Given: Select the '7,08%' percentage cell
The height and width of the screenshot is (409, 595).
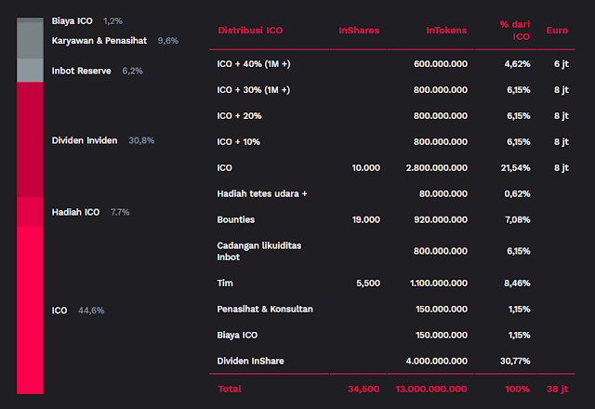Looking at the screenshot, I should click(x=517, y=219).
